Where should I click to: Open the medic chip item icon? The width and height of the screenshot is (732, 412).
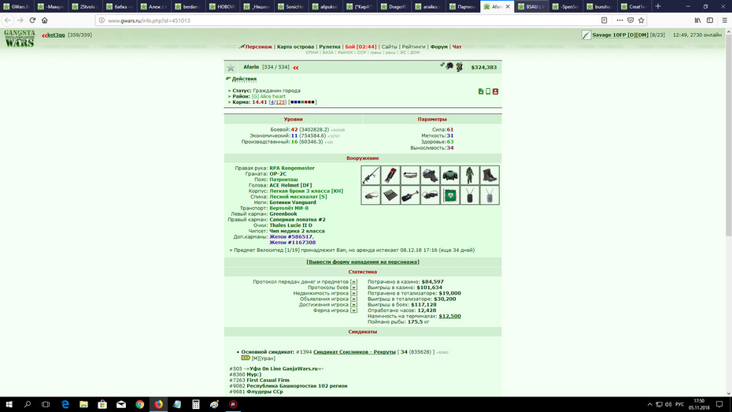pyautogui.click(x=450, y=195)
